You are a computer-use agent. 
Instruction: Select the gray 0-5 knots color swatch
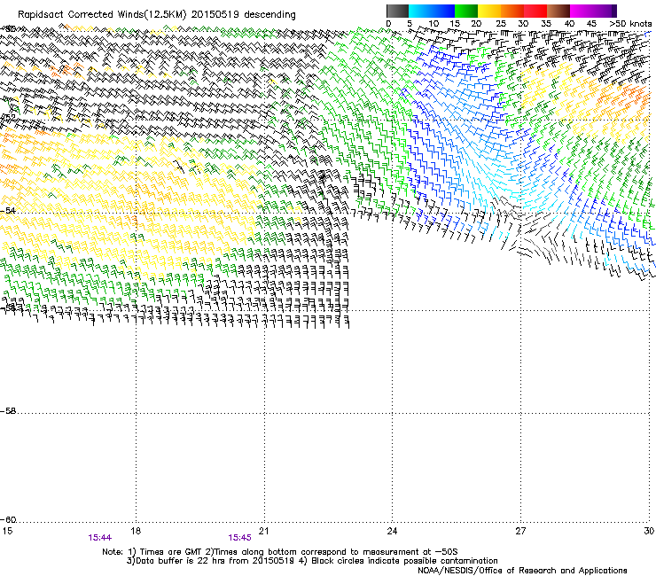(x=397, y=11)
